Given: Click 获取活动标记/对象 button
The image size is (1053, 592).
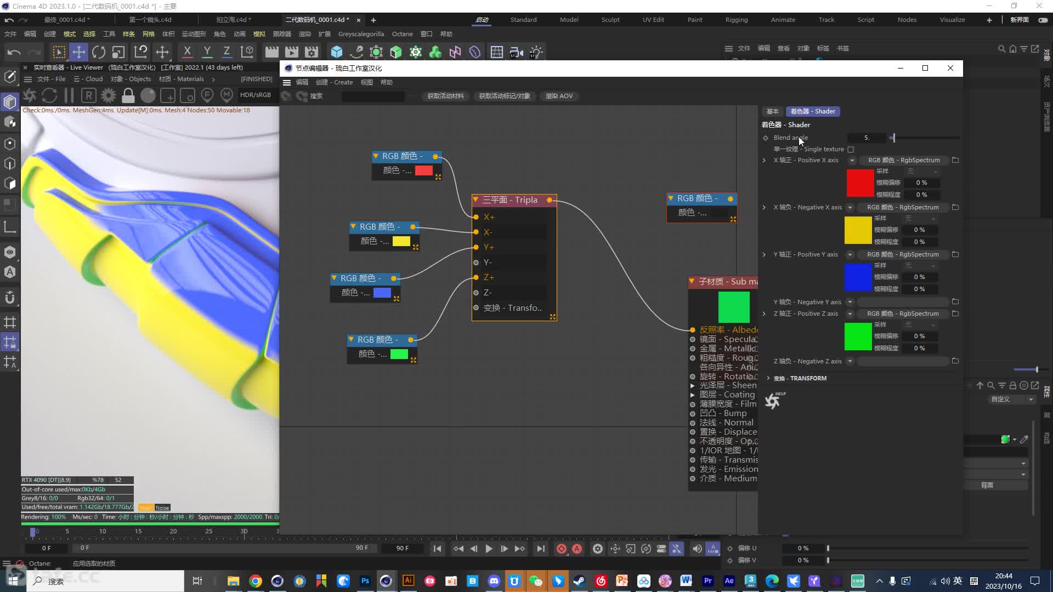Looking at the screenshot, I should tap(505, 96).
